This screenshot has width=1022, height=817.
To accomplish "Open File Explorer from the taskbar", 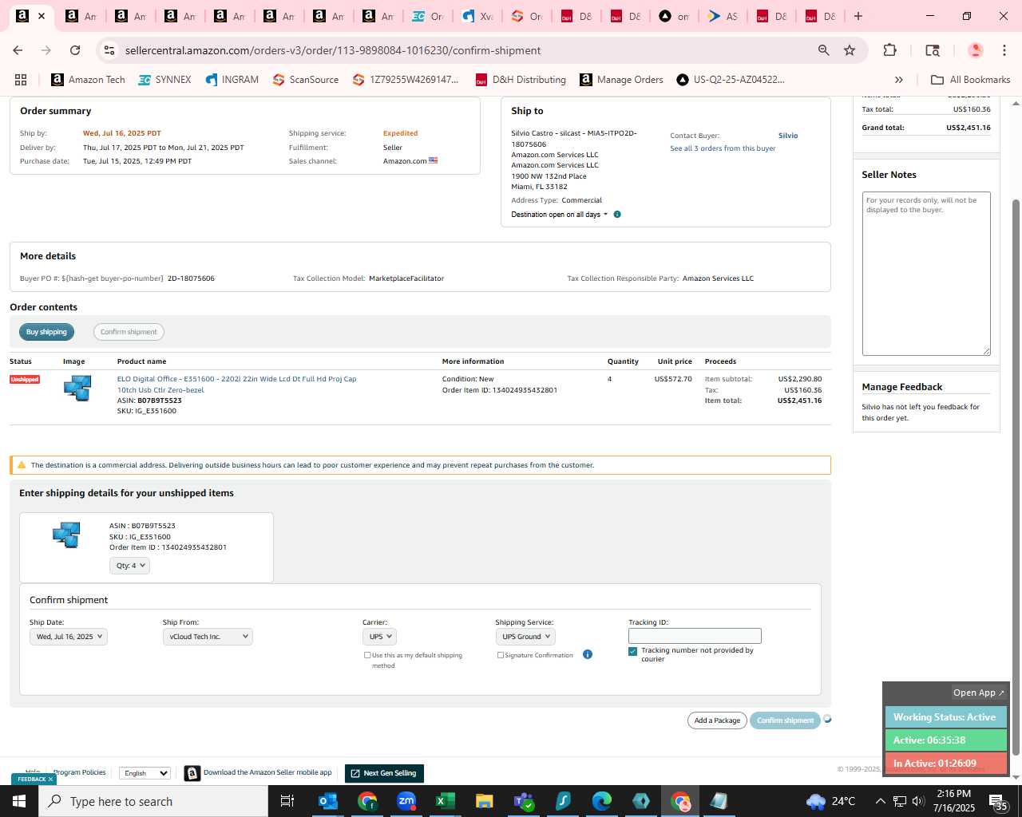I will [x=485, y=801].
